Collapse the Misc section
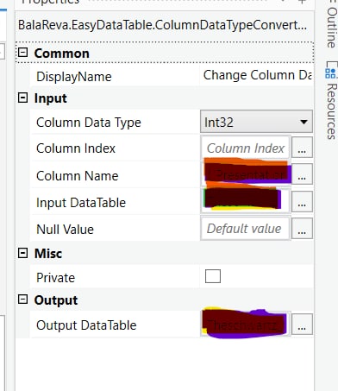Image resolution: width=338 pixels, height=391 pixels. pyautogui.click(x=22, y=253)
